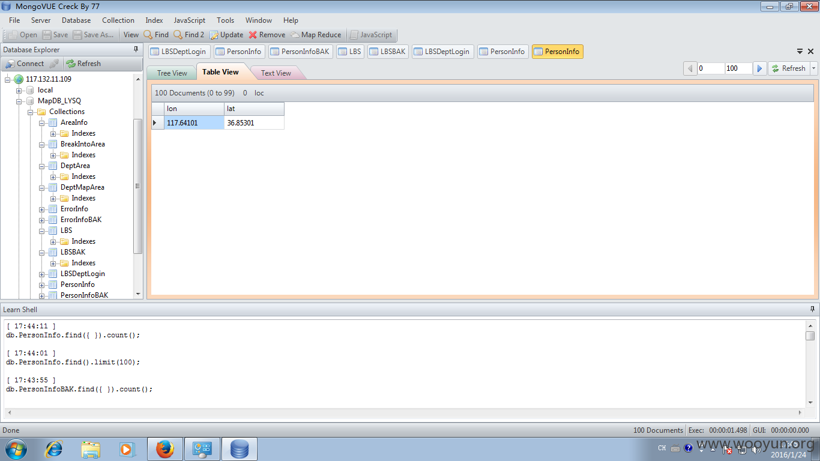Open Windows Media Player taskbar icon

coord(127,449)
